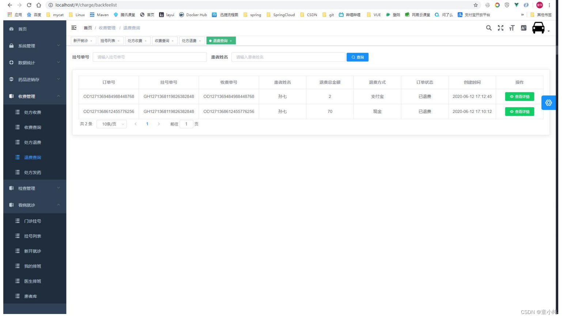Go to previous page arrow in pagination
The height and width of the screenshot is (318, 563).
point(136,124)
